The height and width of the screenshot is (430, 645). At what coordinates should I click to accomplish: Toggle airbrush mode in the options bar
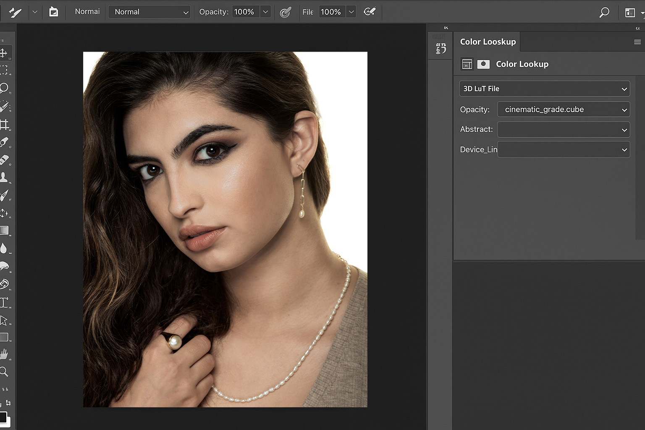[369, 12]
